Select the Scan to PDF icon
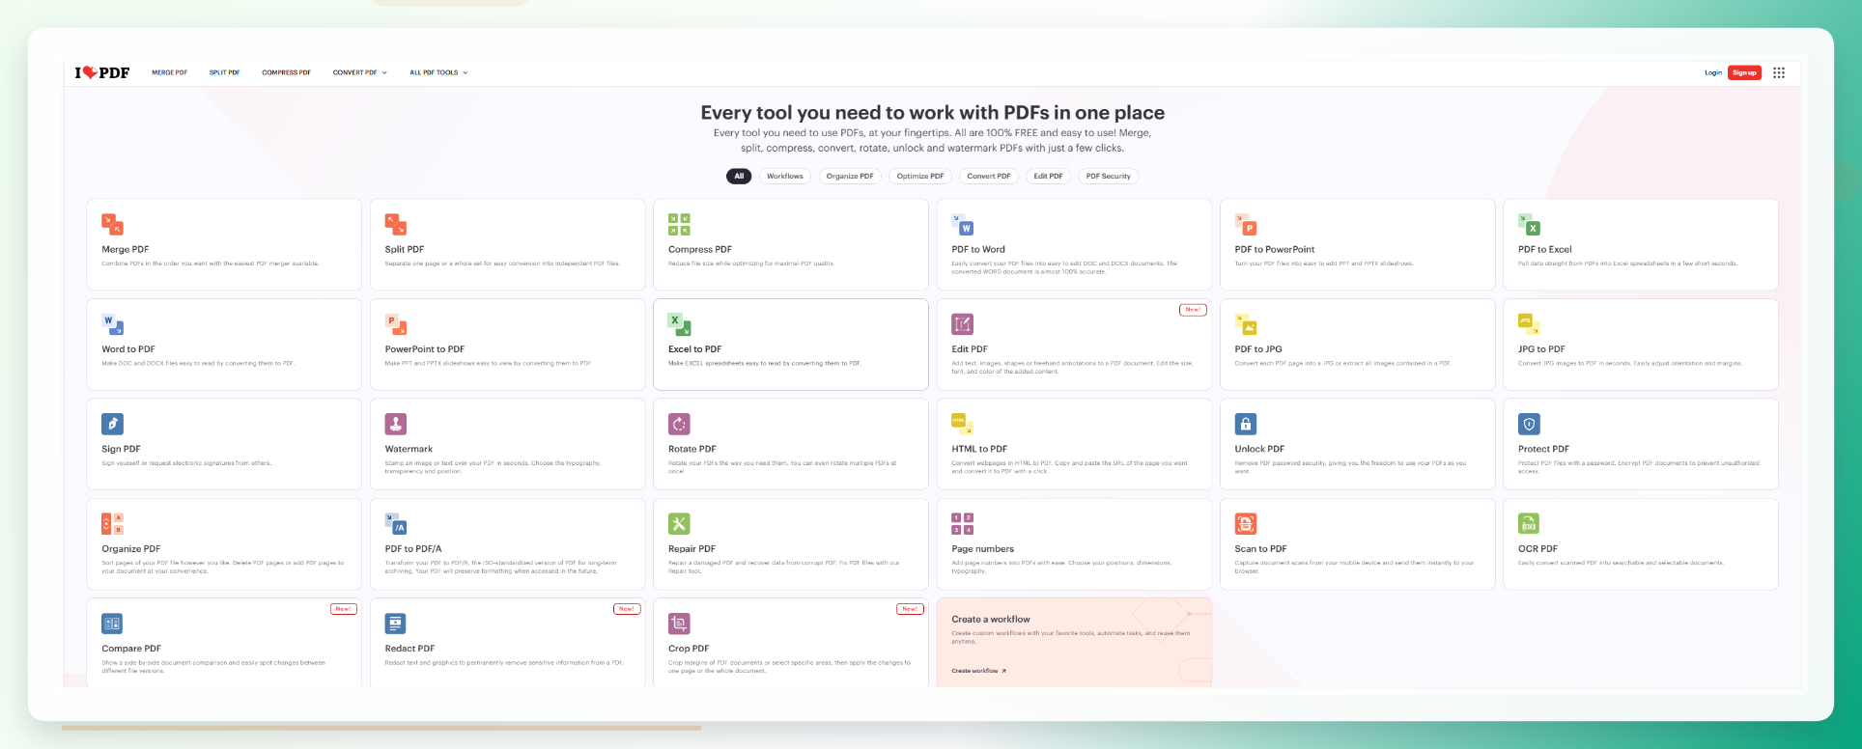 (x=1246, y=523)
